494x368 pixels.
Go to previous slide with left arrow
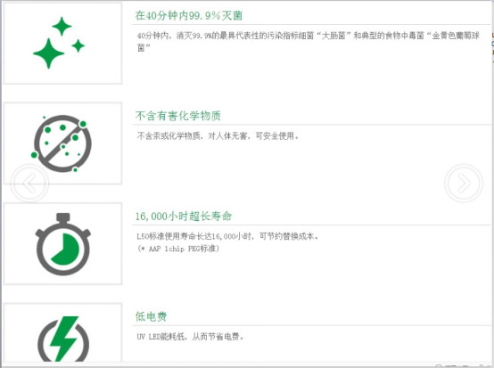(x=30, y=183)
